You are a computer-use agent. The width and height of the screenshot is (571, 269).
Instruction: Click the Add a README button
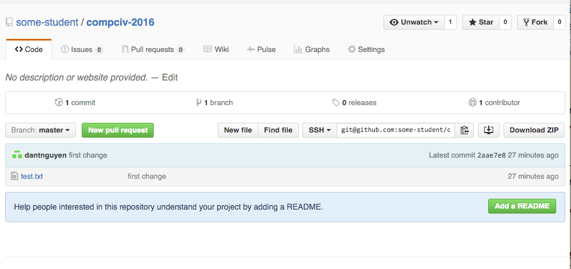[522, 206]
